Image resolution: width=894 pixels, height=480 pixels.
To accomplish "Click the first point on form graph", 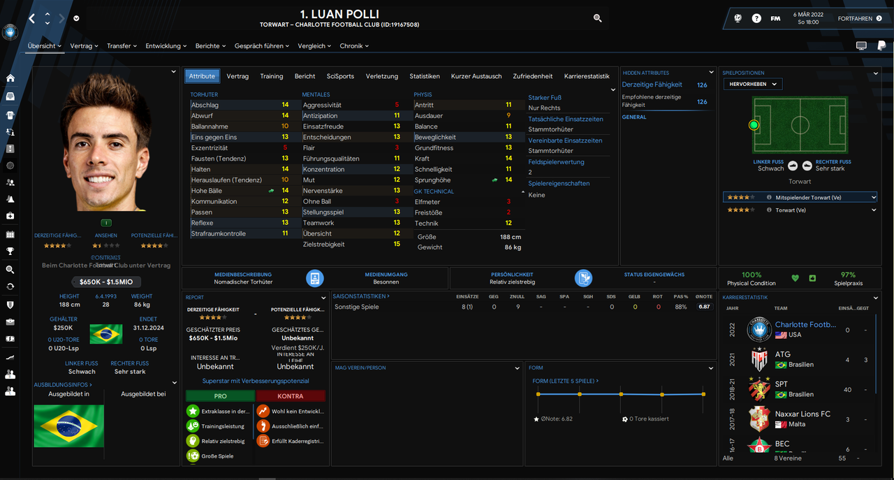I will click(538, 394).
